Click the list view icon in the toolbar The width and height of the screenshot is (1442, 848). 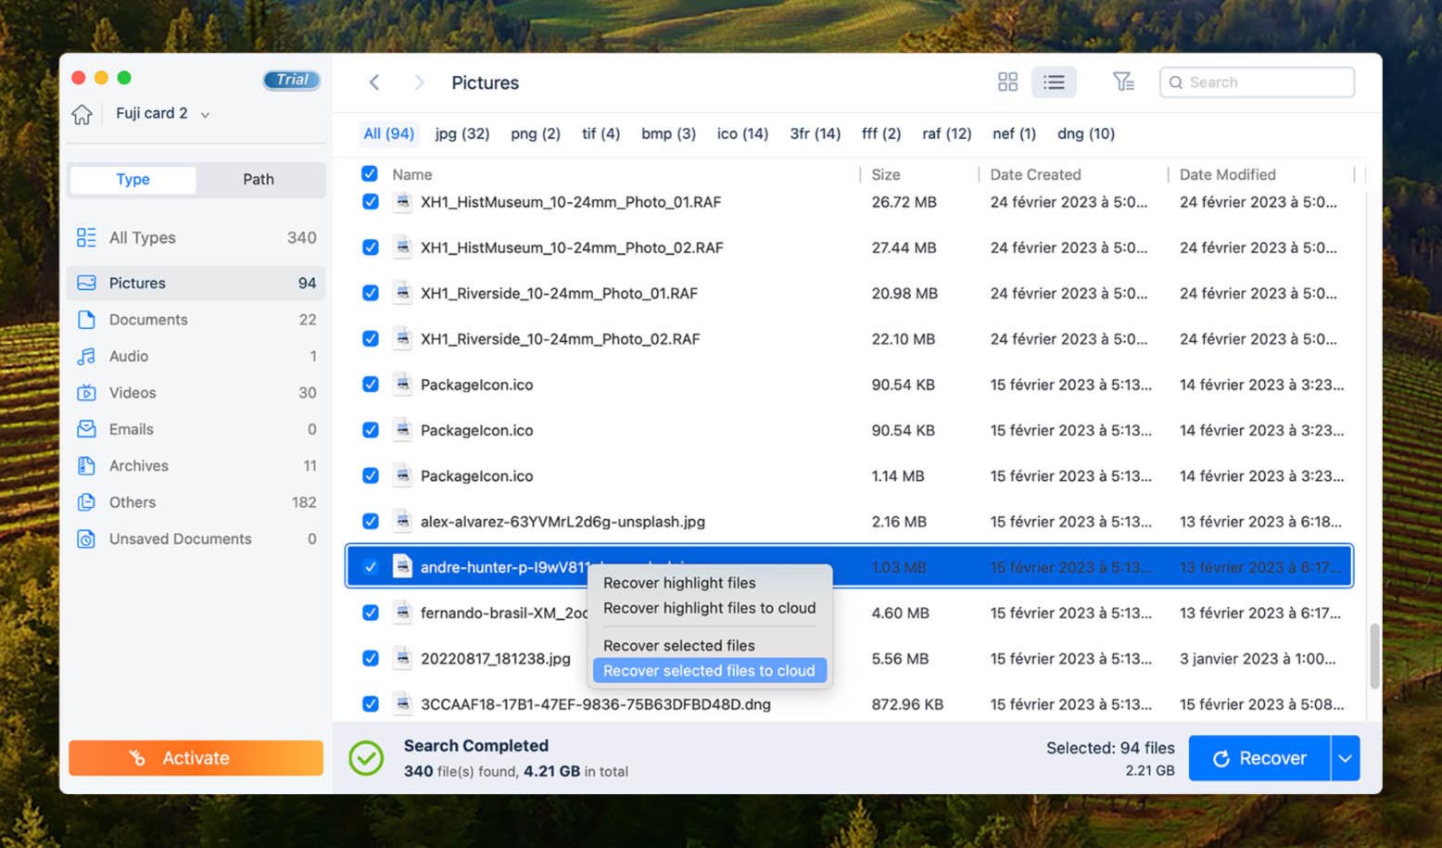pyautogui.click(x=1054, y=82)
